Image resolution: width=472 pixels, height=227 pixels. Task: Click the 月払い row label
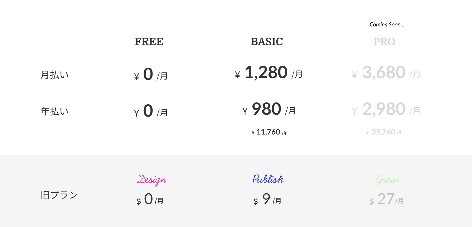click(x=54, y=75)
